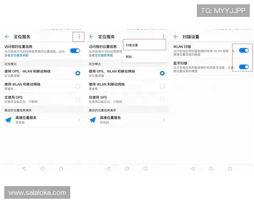Tap 访问我的位置信息 label on first screen
This screenshot has width=254, height=203.
click(18, 47)
